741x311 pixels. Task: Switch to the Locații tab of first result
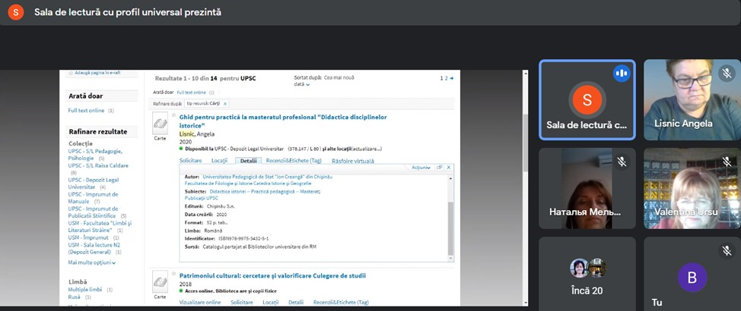(219, 161)
